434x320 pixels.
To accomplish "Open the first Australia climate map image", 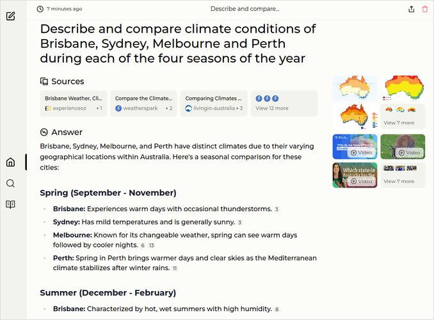I will pyautogui.click(x=355, y=88).
